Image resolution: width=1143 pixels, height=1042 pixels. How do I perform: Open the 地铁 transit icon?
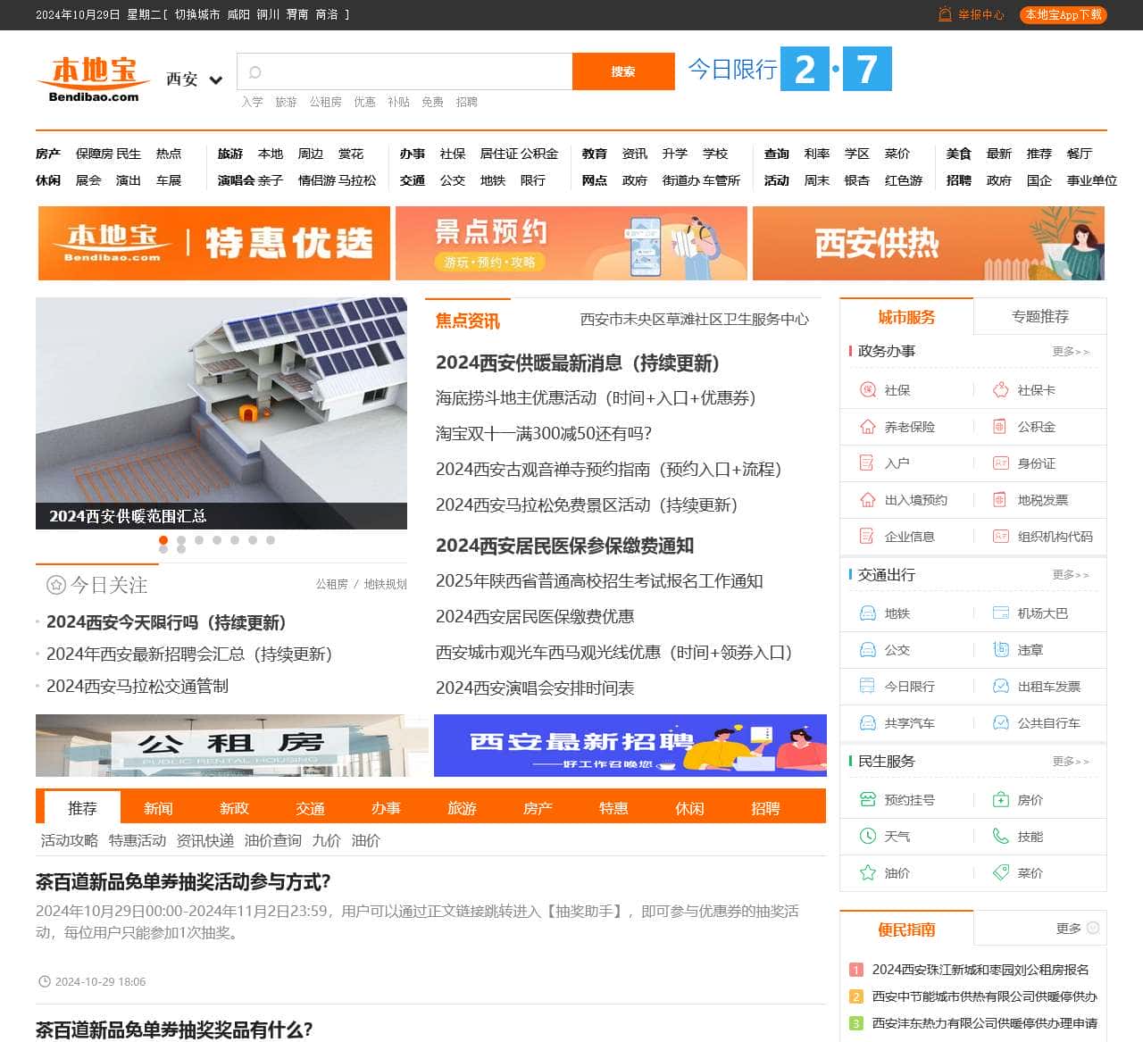click(x=867, y=613)
